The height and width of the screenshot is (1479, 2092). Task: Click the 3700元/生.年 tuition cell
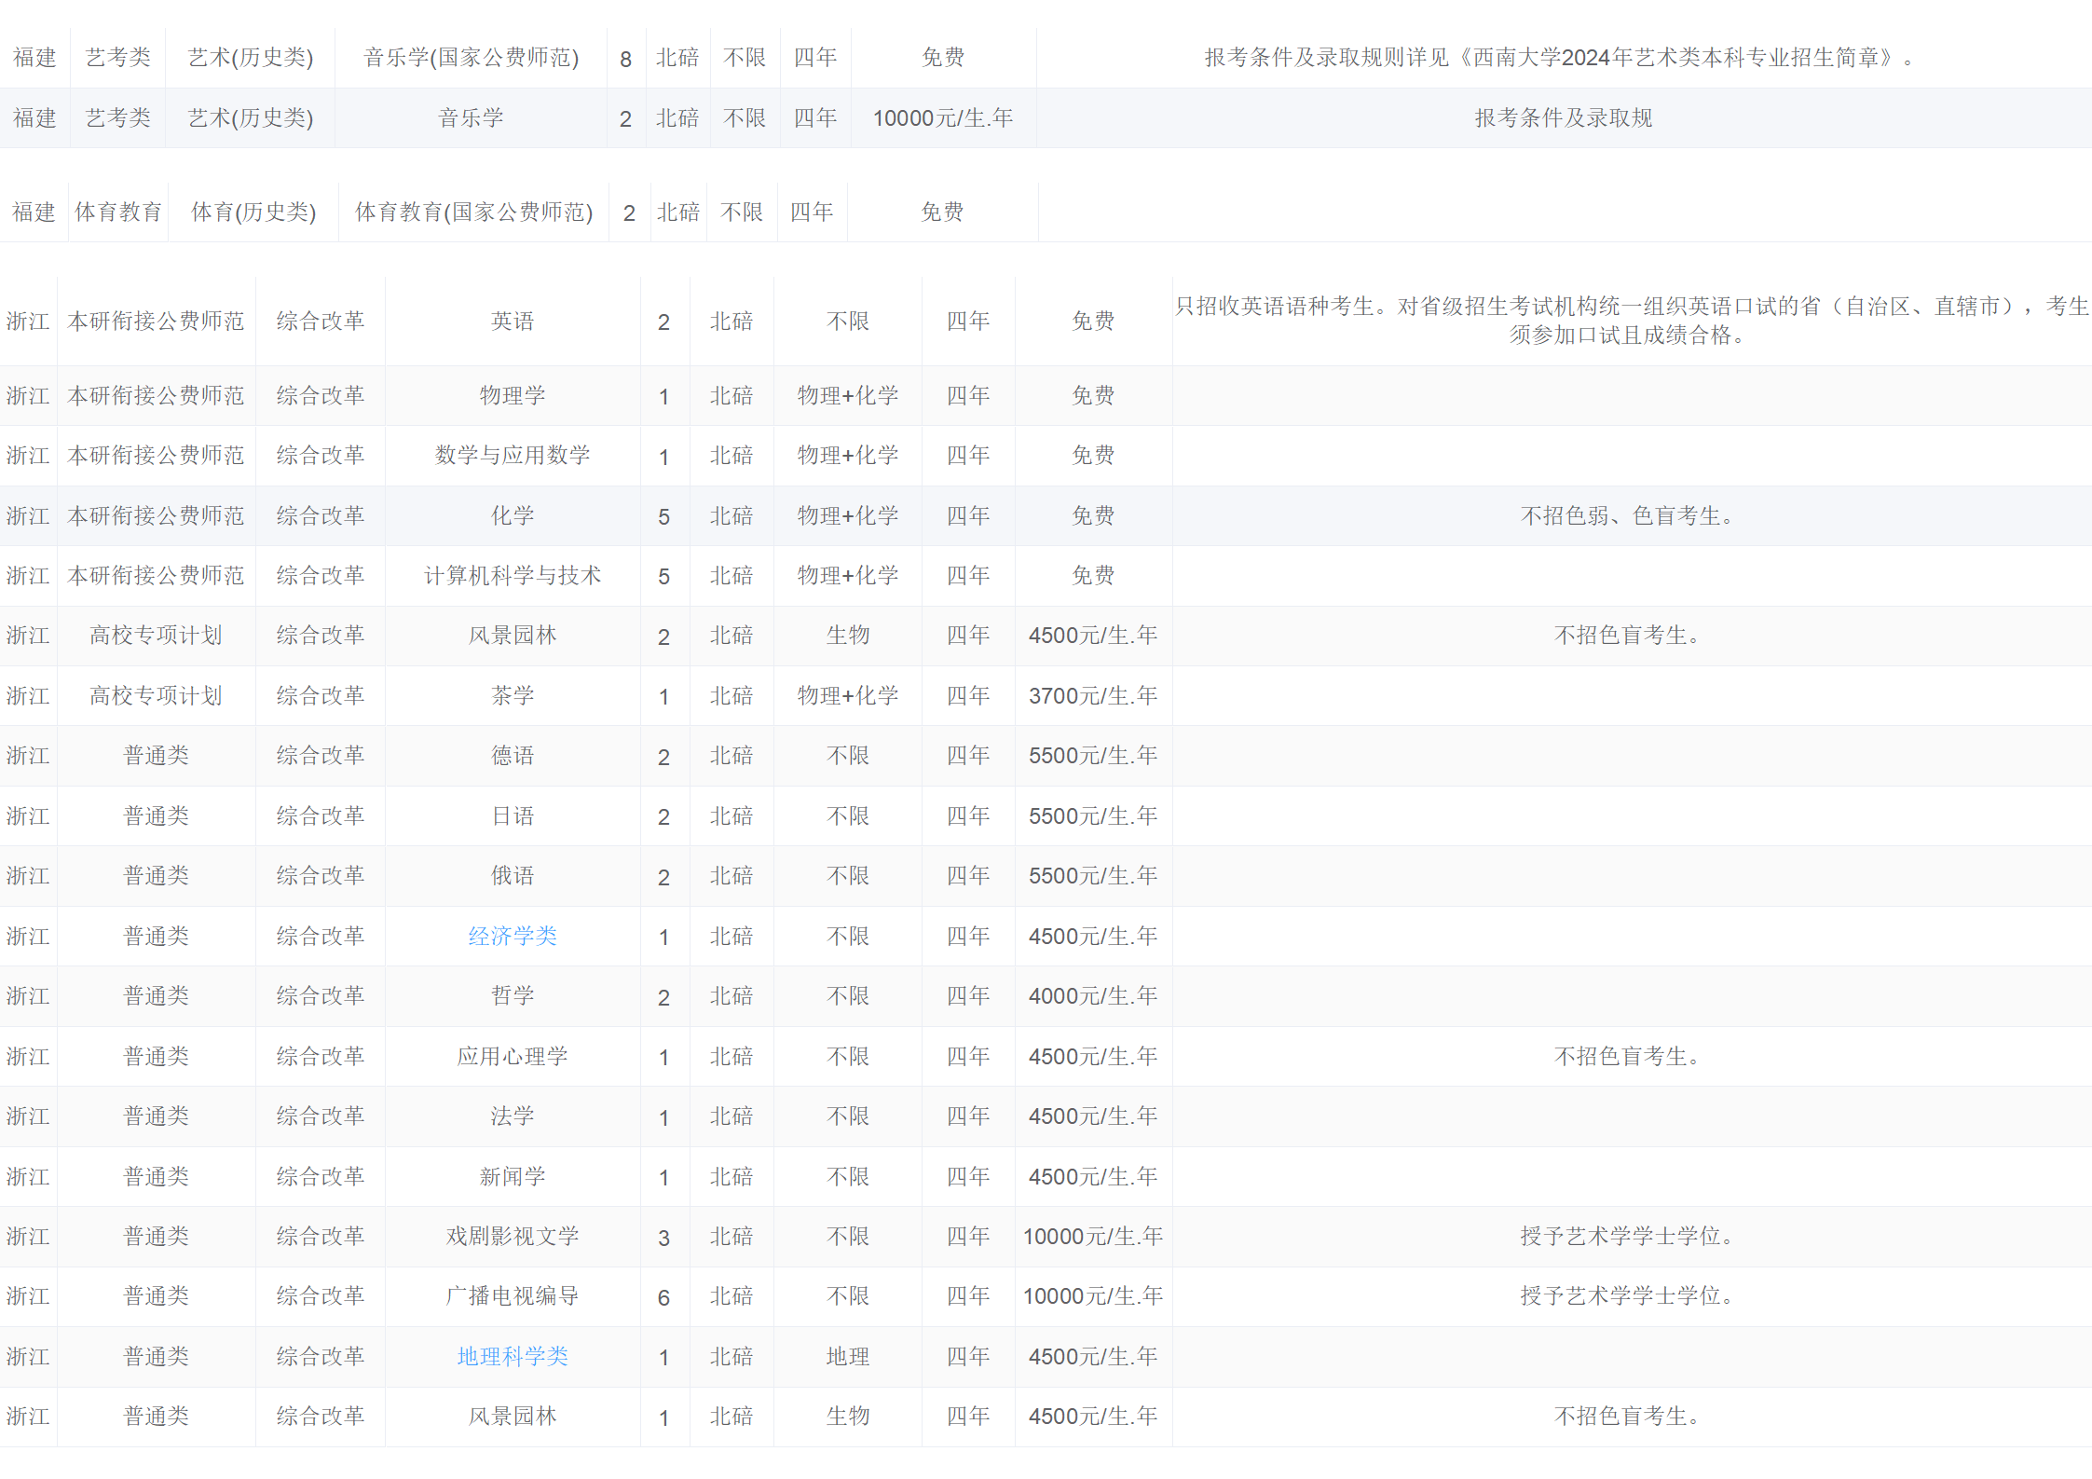coord(1092,695)
